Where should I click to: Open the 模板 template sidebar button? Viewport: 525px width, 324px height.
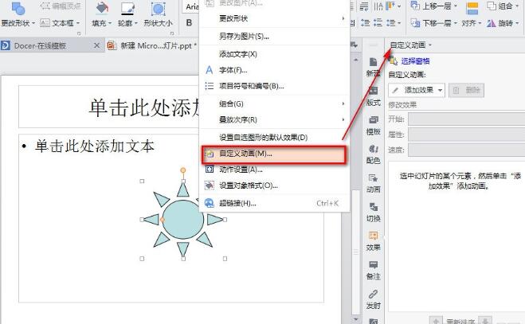[373, 126]
